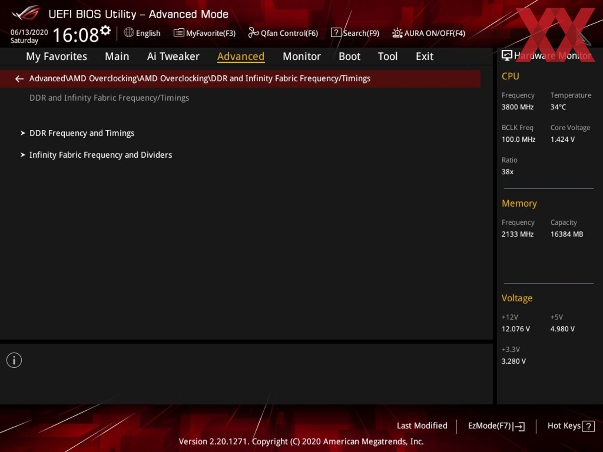Open Infinity Fabric Frequency and Dividers submenu
603x452 pixels.
tap(101, 155)
